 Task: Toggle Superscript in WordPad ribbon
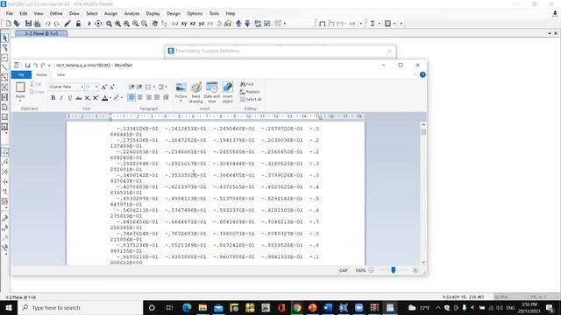(96, 97)
